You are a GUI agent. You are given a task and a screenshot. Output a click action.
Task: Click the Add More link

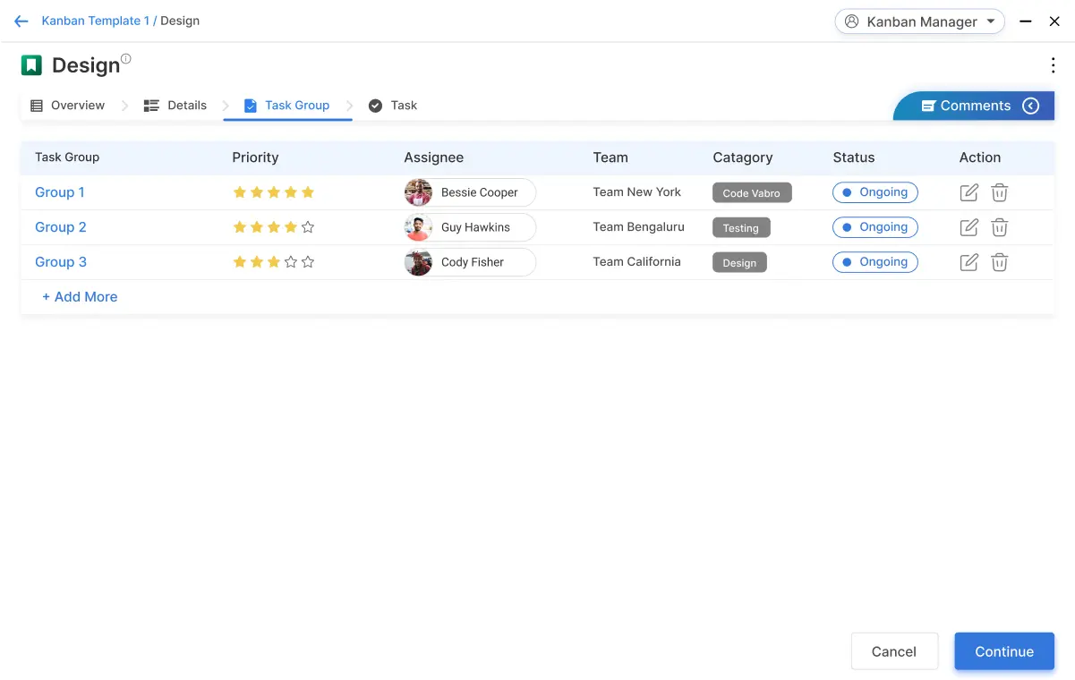click(80, 297)
